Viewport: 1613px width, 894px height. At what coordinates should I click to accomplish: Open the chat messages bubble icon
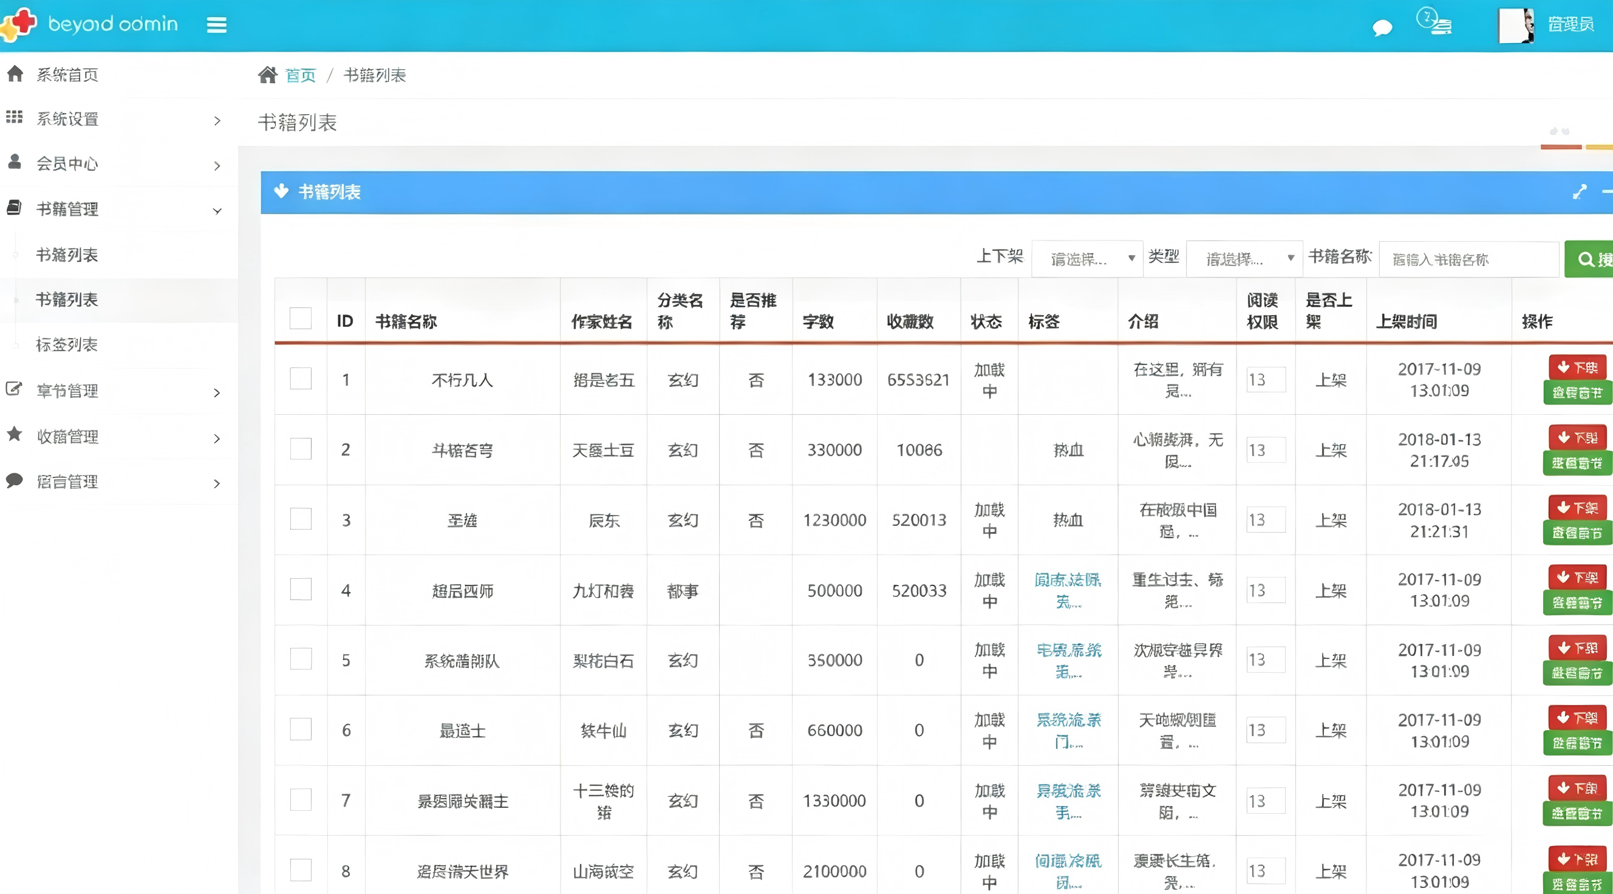pos(1382,28)
